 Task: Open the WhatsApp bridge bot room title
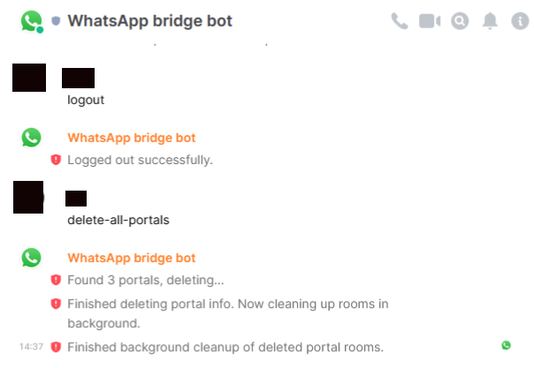pos(149,21)
